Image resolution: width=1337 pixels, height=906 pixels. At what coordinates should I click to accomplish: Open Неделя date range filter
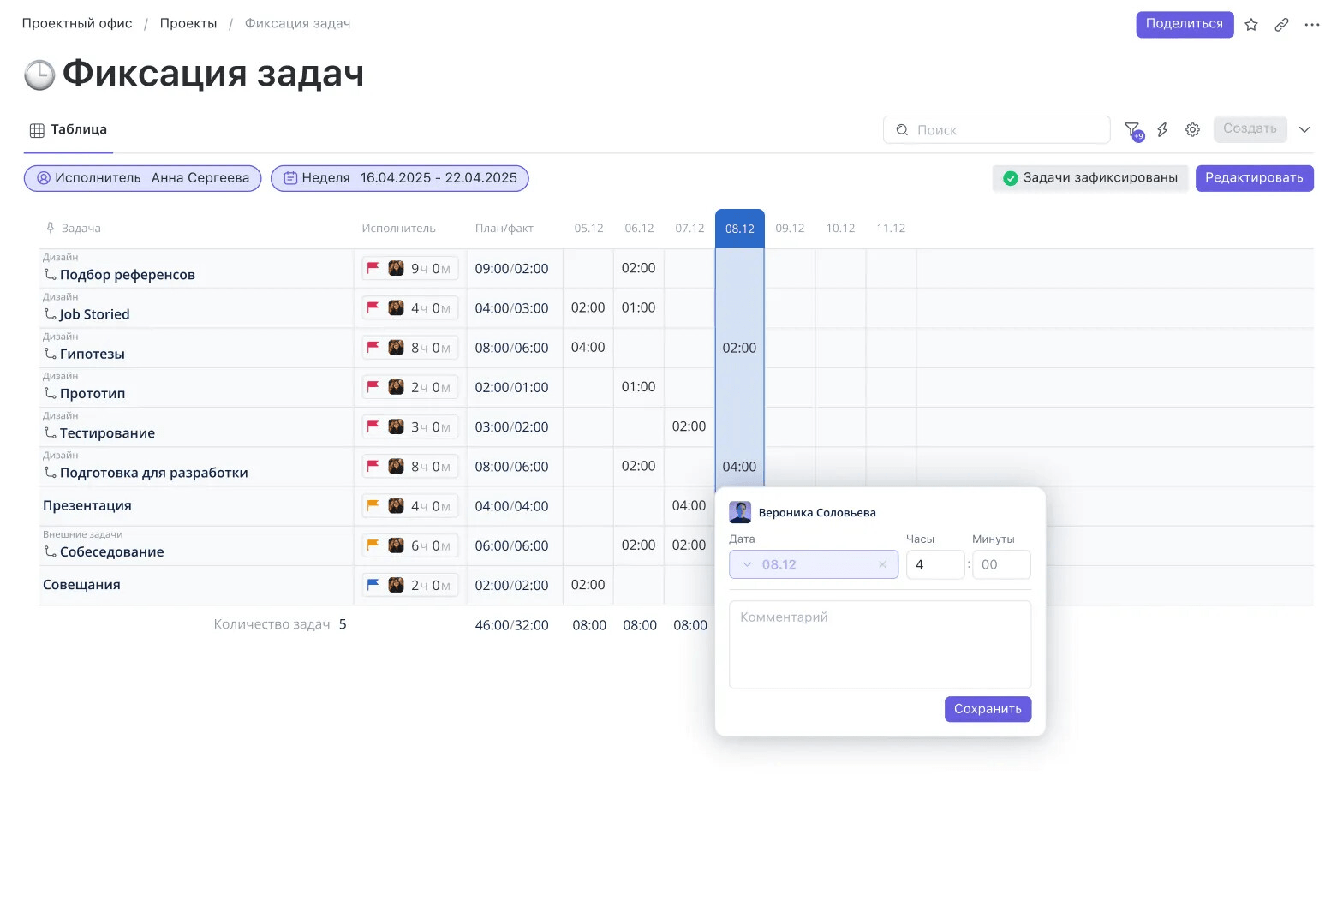pyautogui.click(x=399, y=178)
